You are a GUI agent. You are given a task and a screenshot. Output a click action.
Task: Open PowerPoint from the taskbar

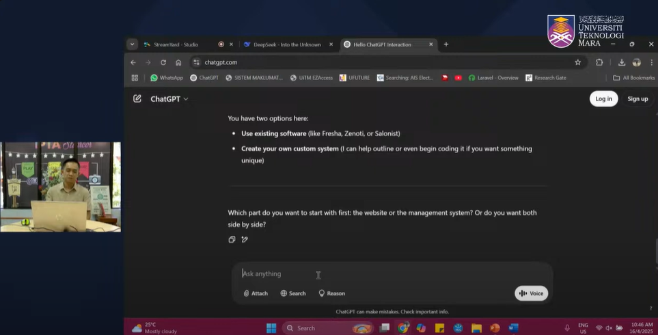[x=495, y=328]
